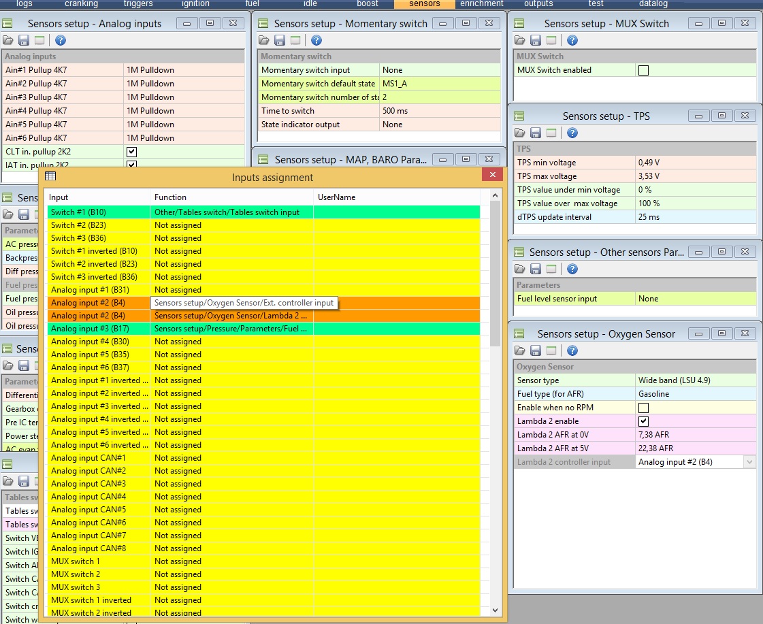Open the outputs tab
Screen dimensions: 763x624
point(538,4)
